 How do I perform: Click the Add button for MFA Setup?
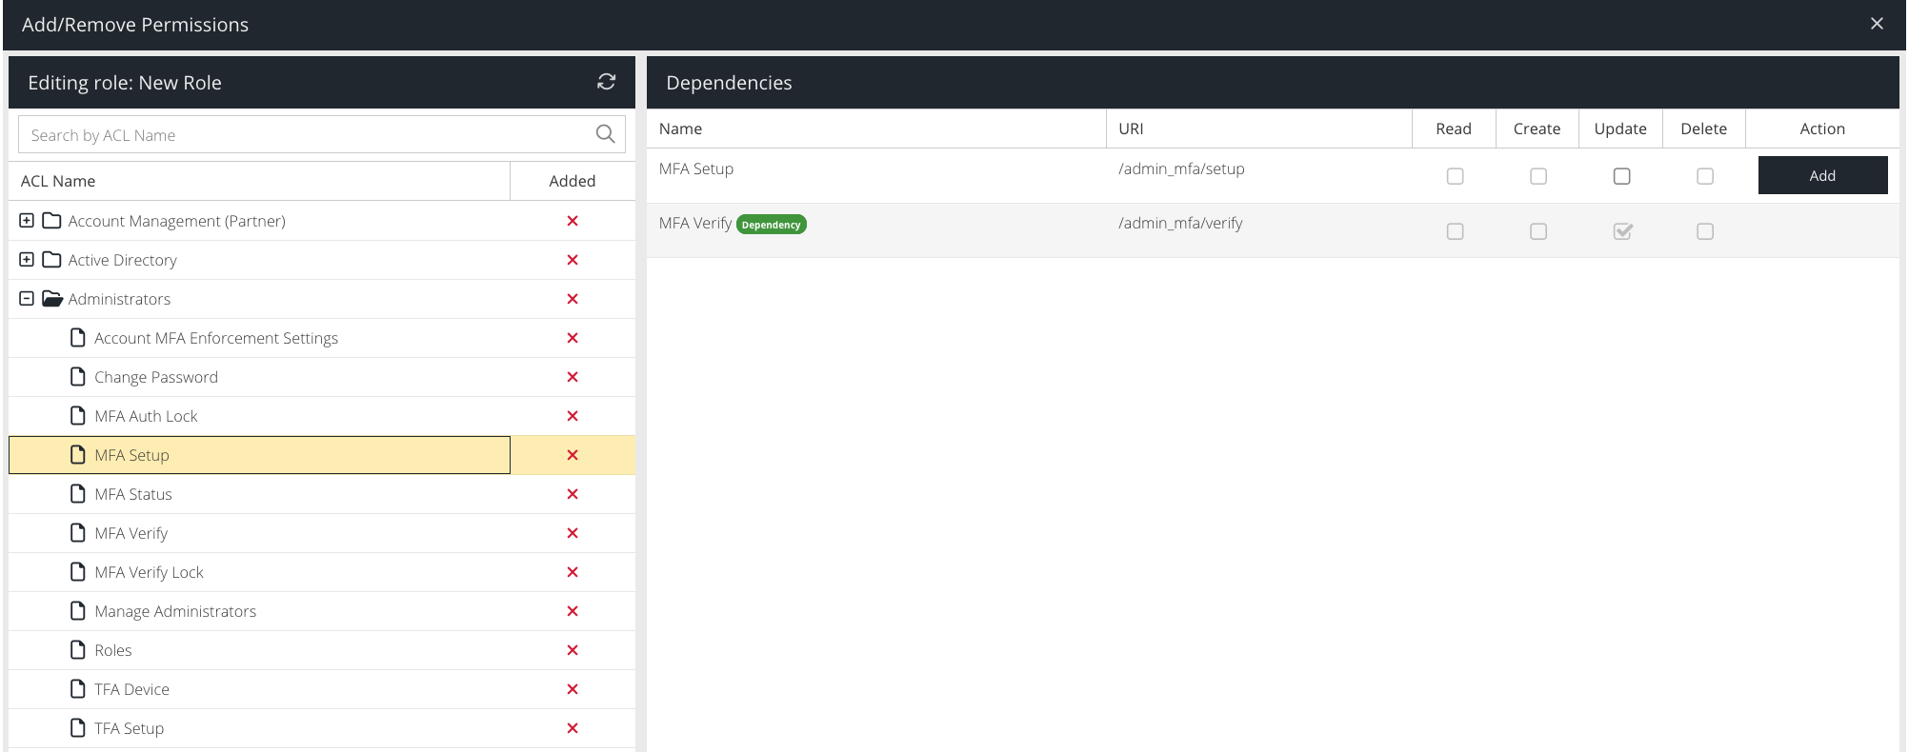(1822, 175)
